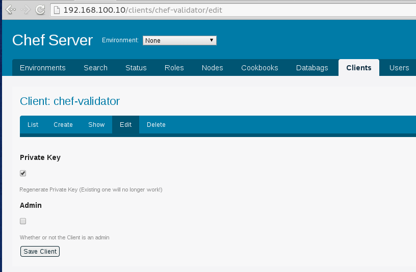Click the Private Key label
416x272 pixels.
[x=40, y=157]
